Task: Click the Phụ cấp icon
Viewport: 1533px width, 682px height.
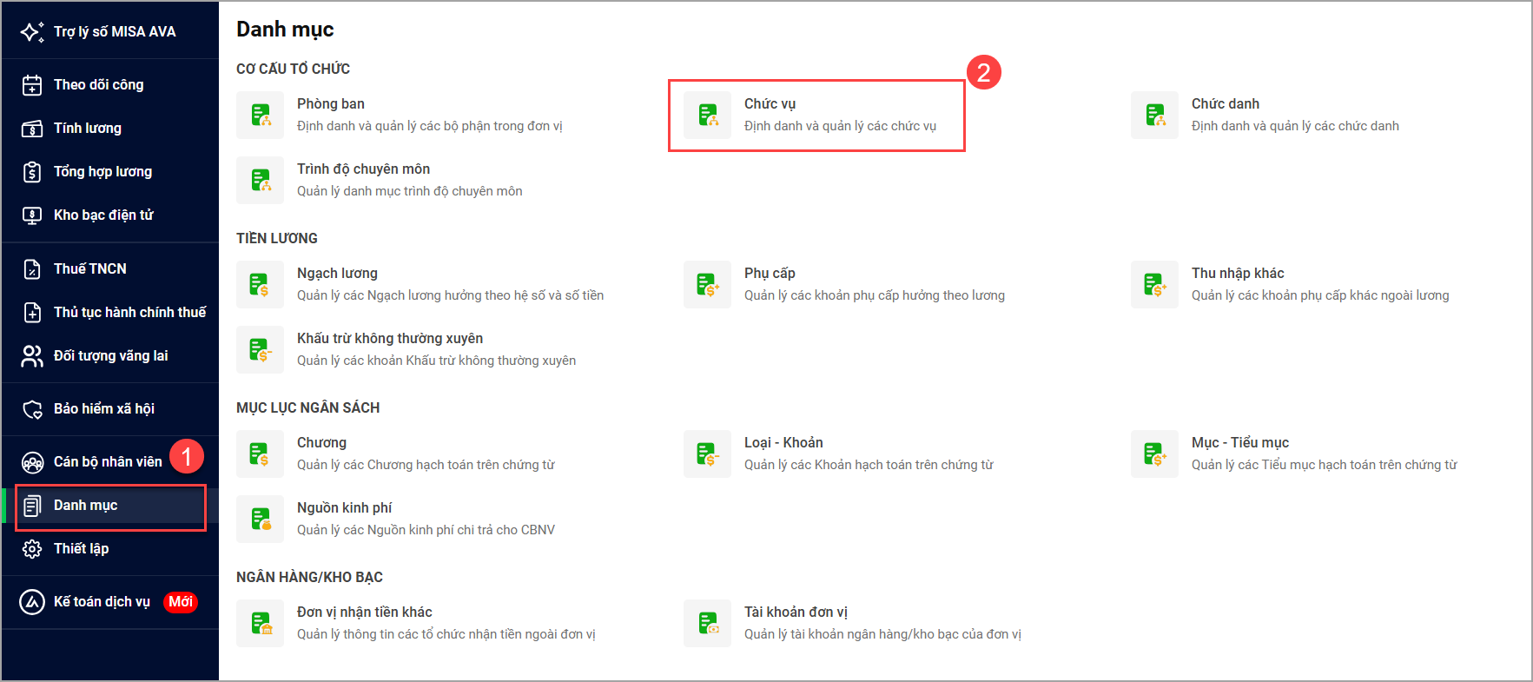Action: pyautogui.click(x=707, y=284)
